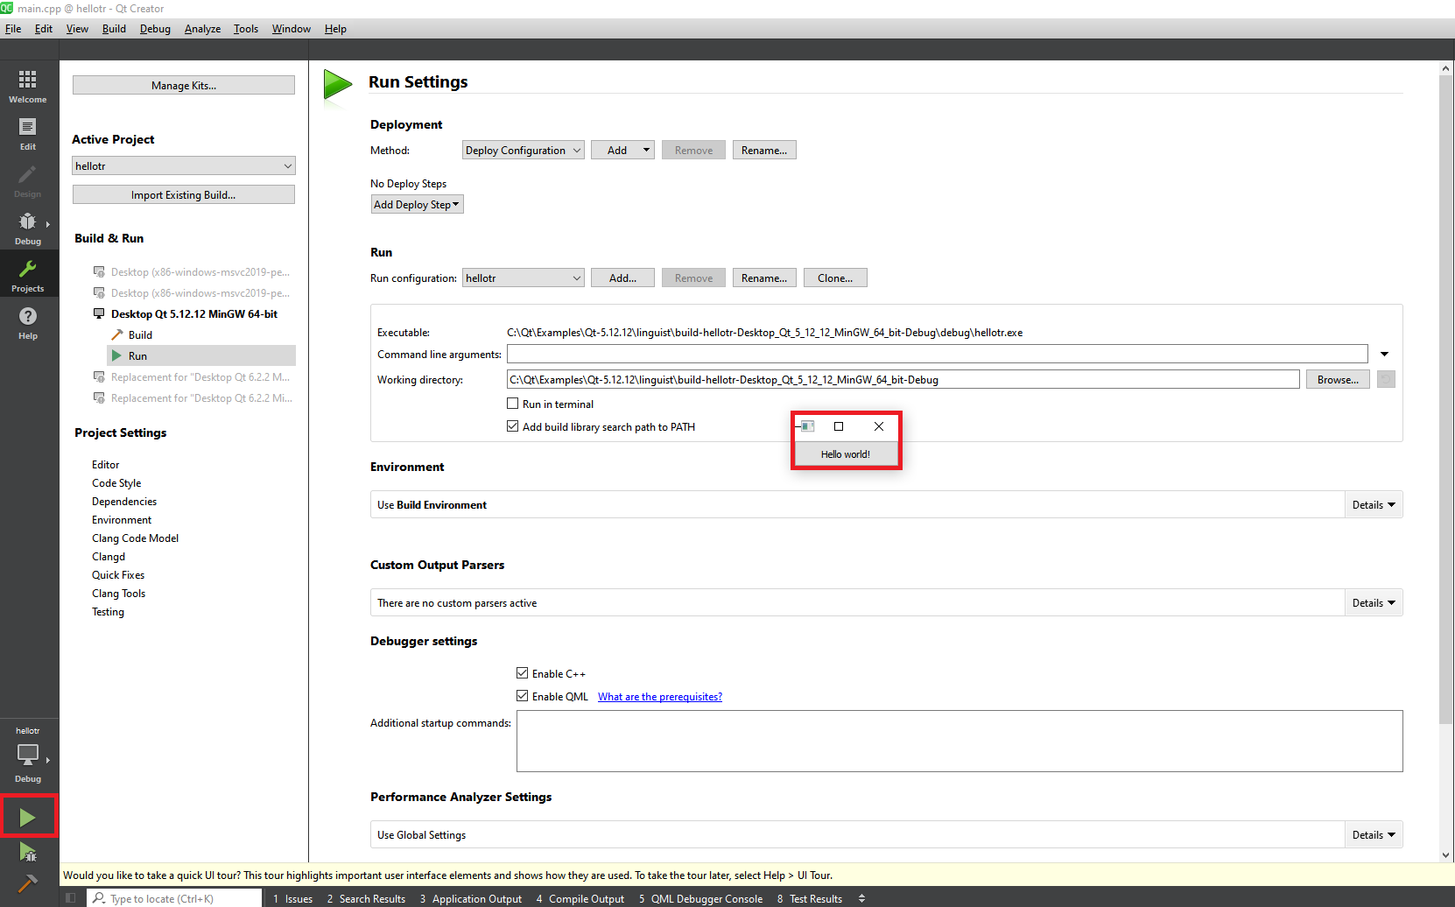Screen dimensions: 1455x907
Task: Expand Environment Details section
Action: tap(1373, 505)
